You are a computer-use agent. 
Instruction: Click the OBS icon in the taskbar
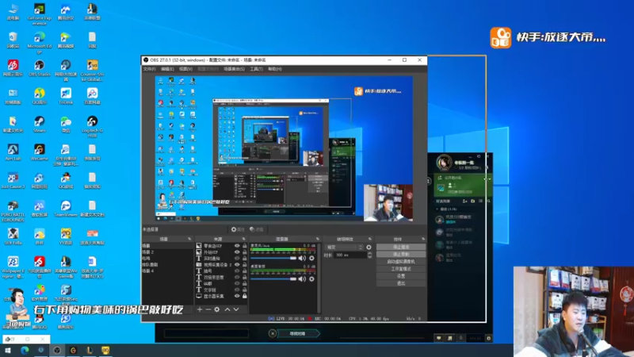click(57, 350)
